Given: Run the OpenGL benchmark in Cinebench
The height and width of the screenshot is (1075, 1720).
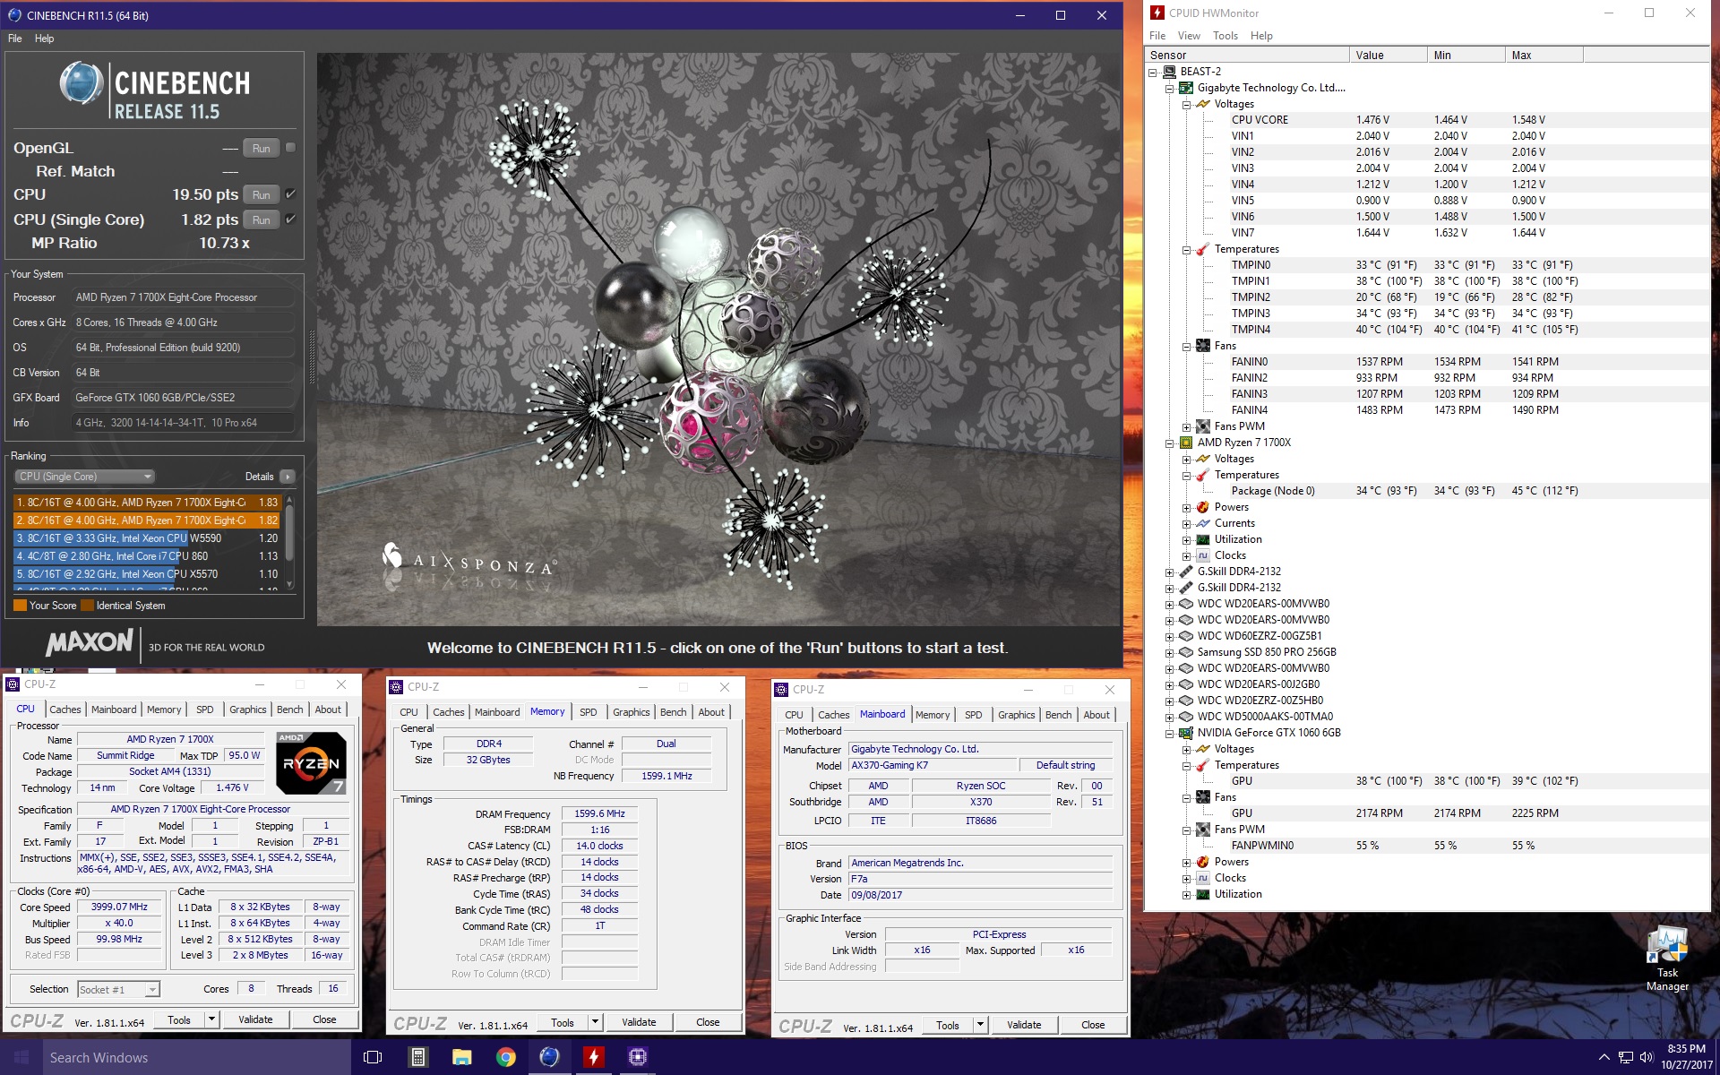Looking at the screenshot, I should click(261, 148).
